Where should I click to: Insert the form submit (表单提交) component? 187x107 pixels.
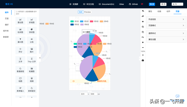[32, 90]
